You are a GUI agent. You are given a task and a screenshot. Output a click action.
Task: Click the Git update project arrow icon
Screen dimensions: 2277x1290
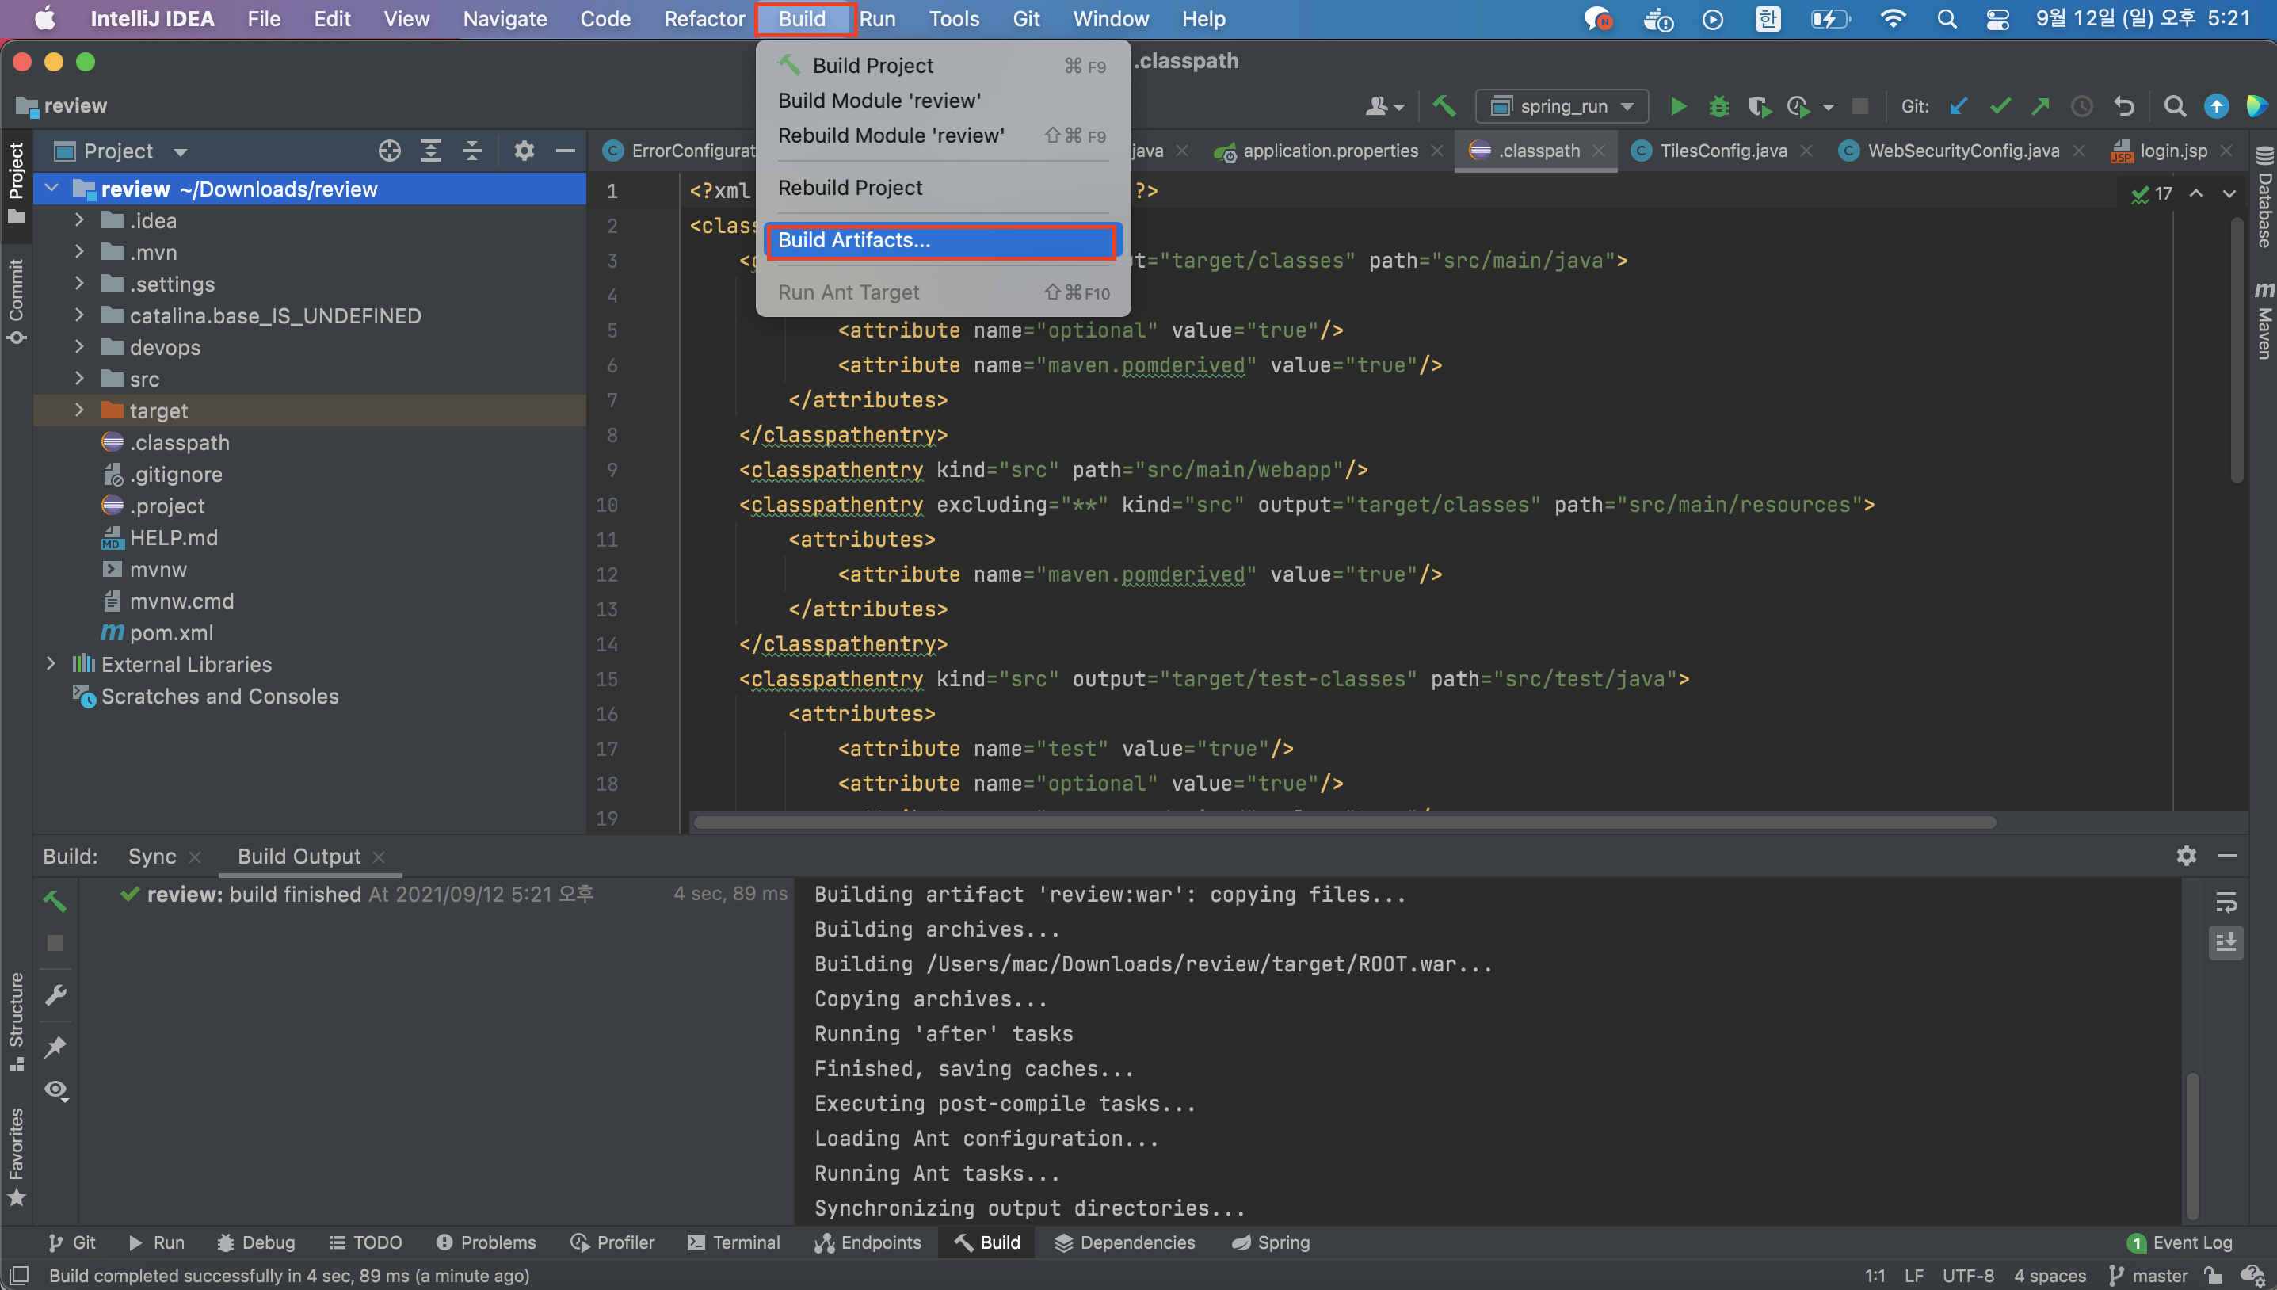click(x=1959, y=106)
